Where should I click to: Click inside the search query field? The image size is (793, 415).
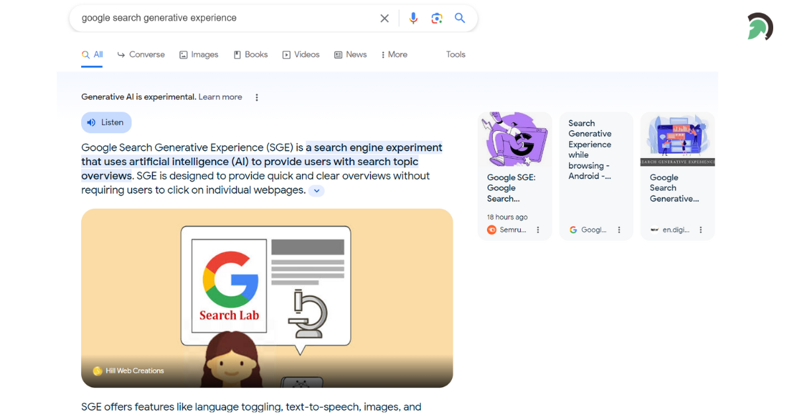pyautogui.click(x=225, y=19)
